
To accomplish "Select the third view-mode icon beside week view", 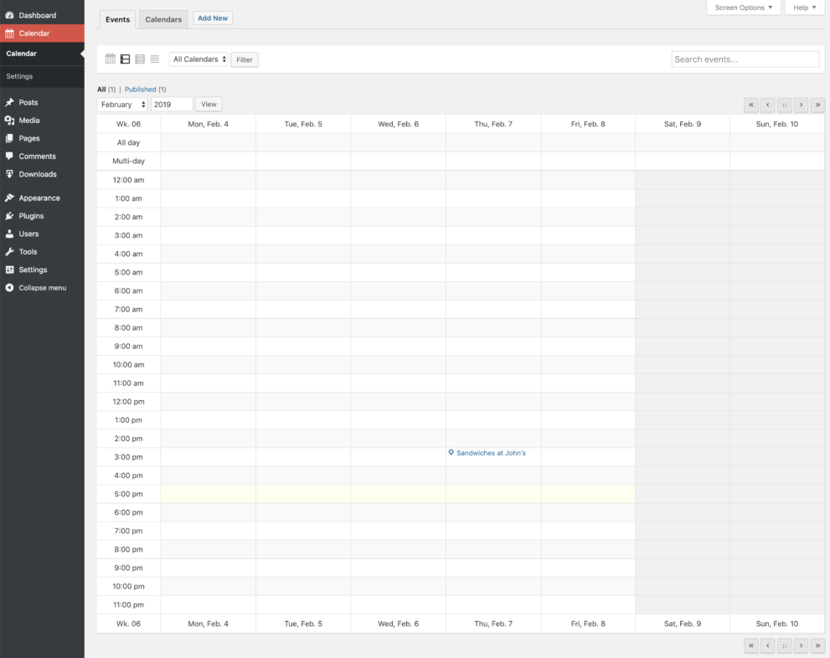I will 140,59.
